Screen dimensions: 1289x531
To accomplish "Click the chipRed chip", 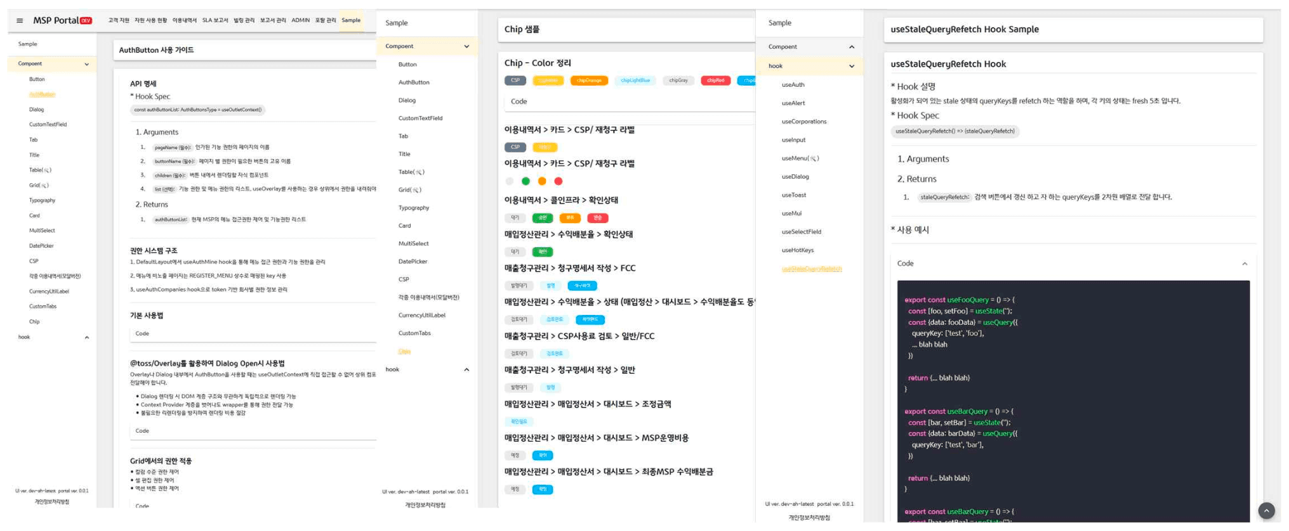I will [x=715, y=80].
